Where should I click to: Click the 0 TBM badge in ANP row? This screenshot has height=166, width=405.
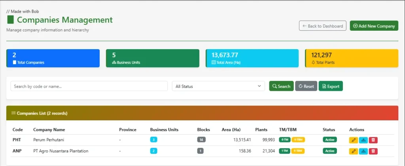298,151
